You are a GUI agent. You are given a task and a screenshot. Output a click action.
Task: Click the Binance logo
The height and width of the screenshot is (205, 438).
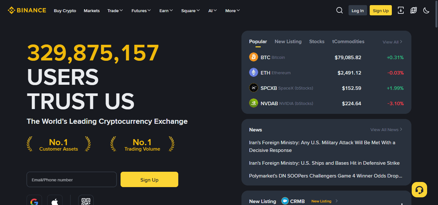(27, 10)
